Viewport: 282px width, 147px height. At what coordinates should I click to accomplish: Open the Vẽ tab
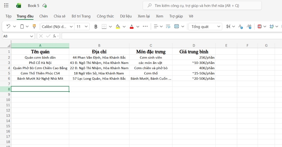pos(191,16)
